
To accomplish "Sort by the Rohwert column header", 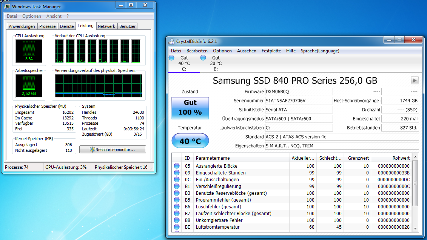I will pyautogui.click(x=392, y=158).
